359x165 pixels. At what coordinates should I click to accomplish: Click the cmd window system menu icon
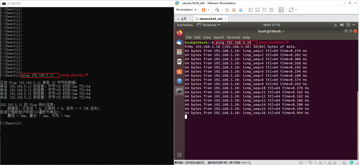(x=4, y=3)
